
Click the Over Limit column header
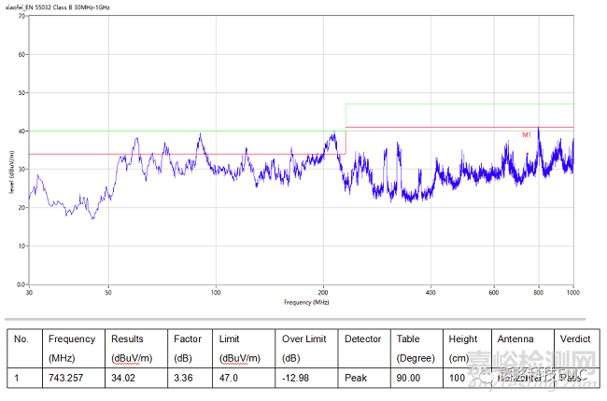(304, 348)
